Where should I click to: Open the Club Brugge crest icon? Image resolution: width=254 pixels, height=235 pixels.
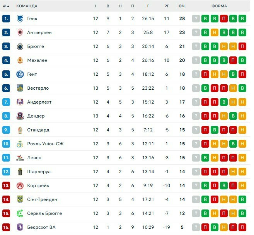20,46
